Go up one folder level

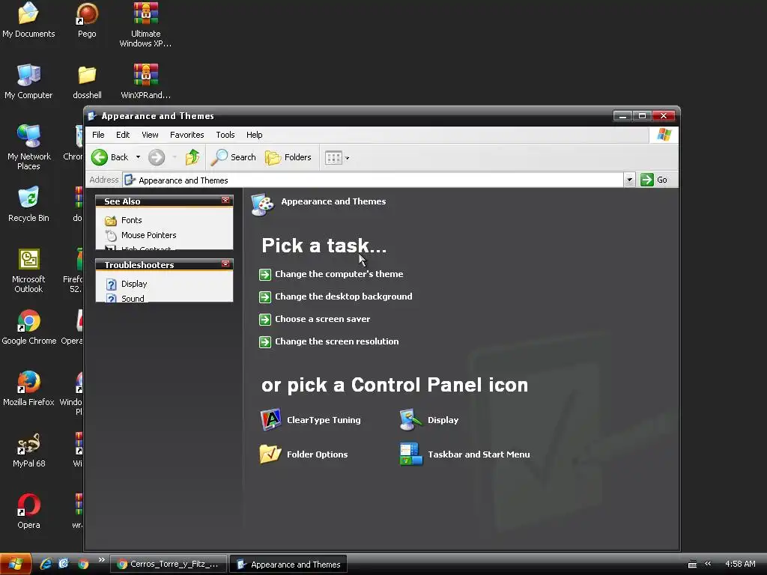(x=192, y=157)
